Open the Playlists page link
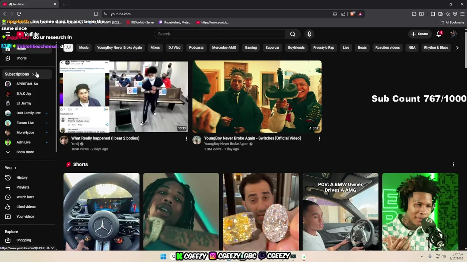 click(26, 187)
